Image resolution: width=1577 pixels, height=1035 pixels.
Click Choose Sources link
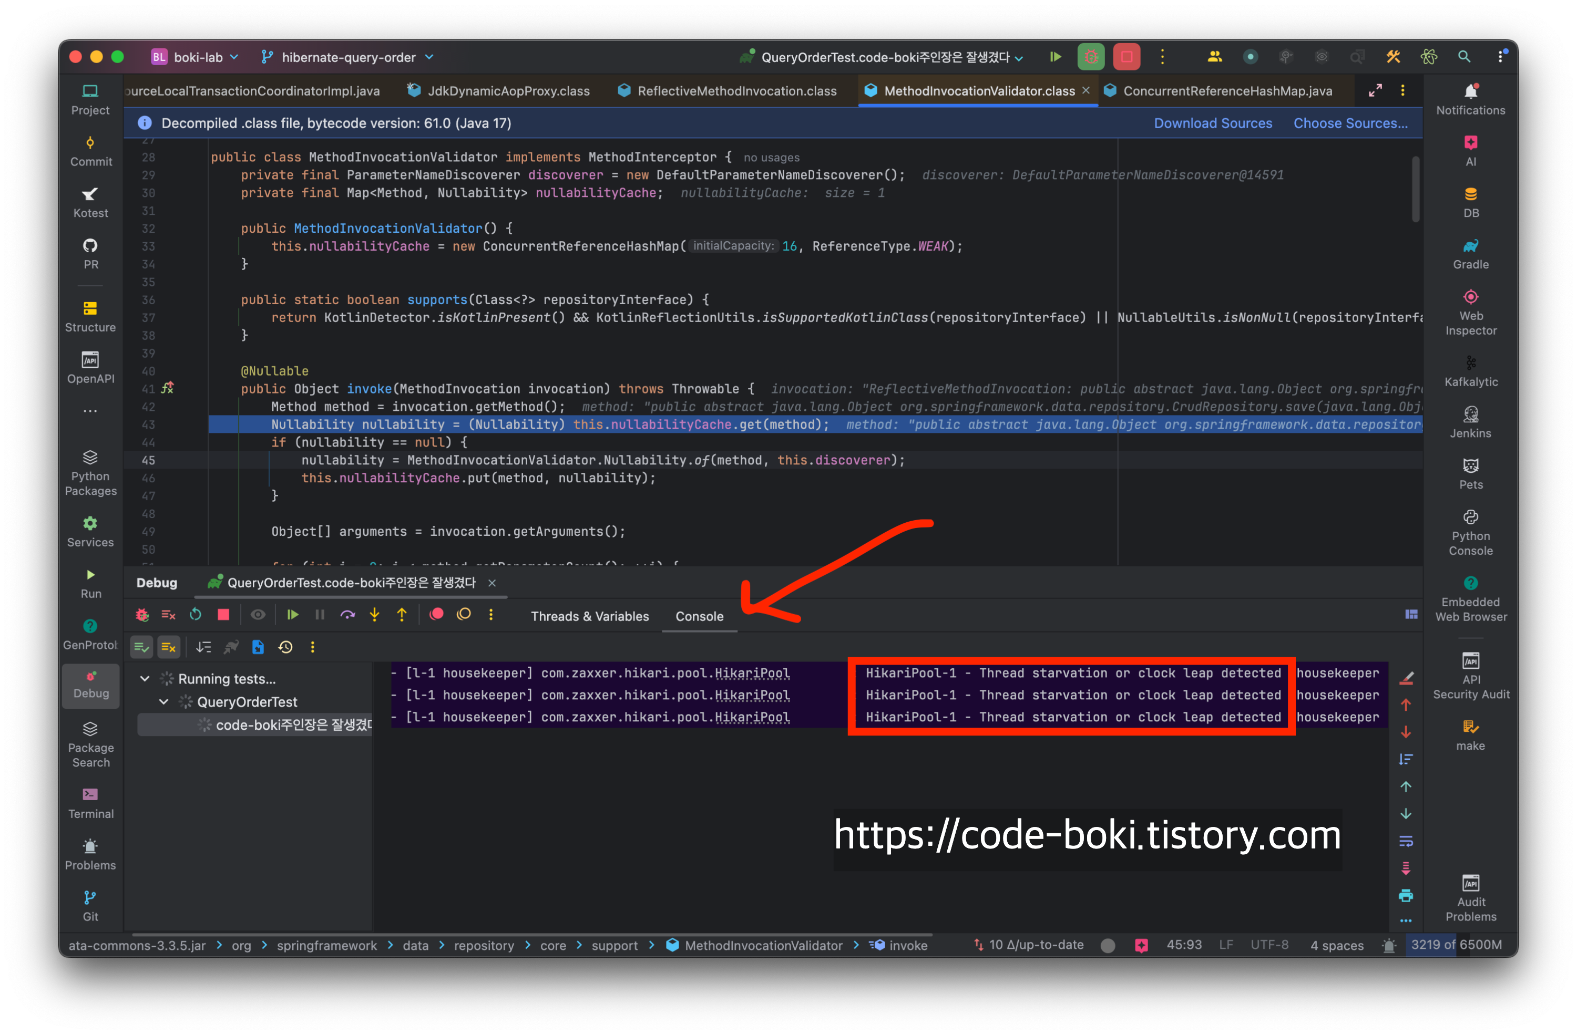pos(1350,124)
